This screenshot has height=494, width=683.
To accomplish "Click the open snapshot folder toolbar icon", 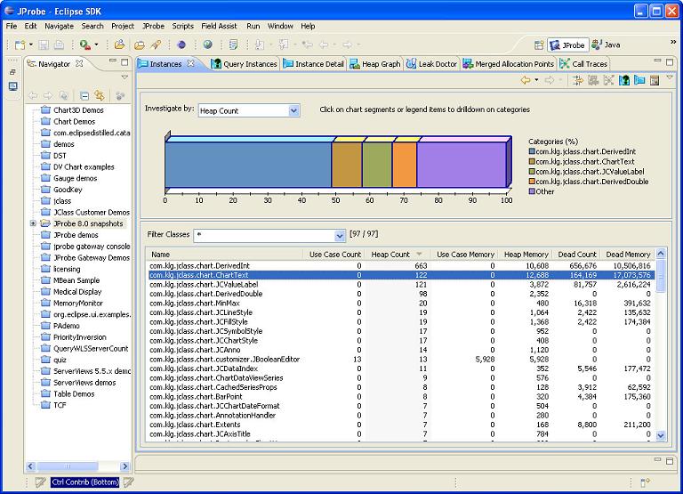I will [140, 45].
